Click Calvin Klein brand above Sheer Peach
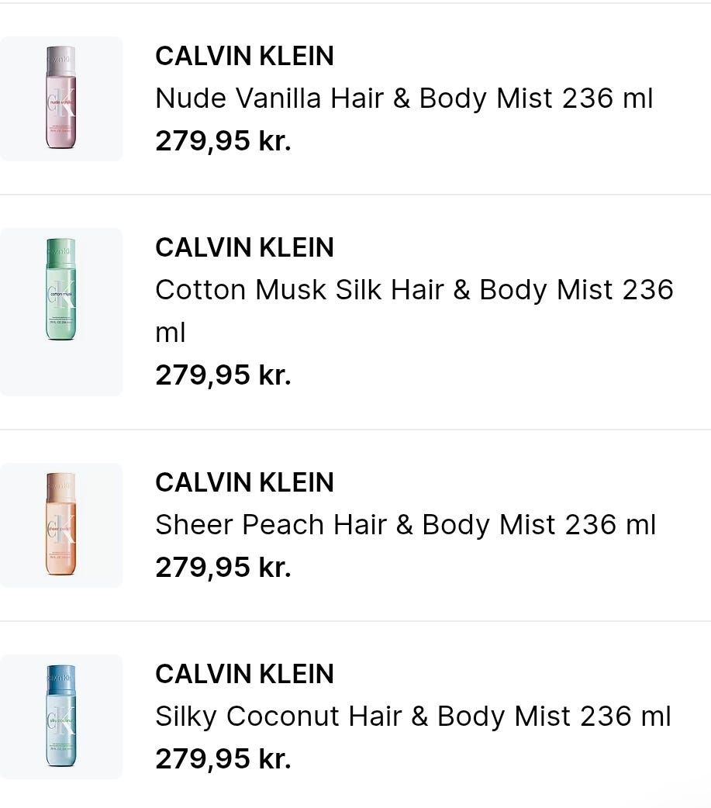The width and height of the screenshot is (711, 808). (245, 482)
